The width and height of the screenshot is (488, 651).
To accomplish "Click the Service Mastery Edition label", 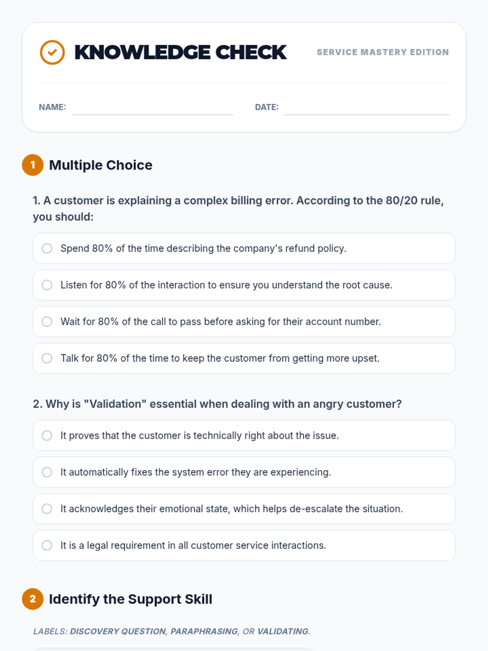I will coord(383,52).
